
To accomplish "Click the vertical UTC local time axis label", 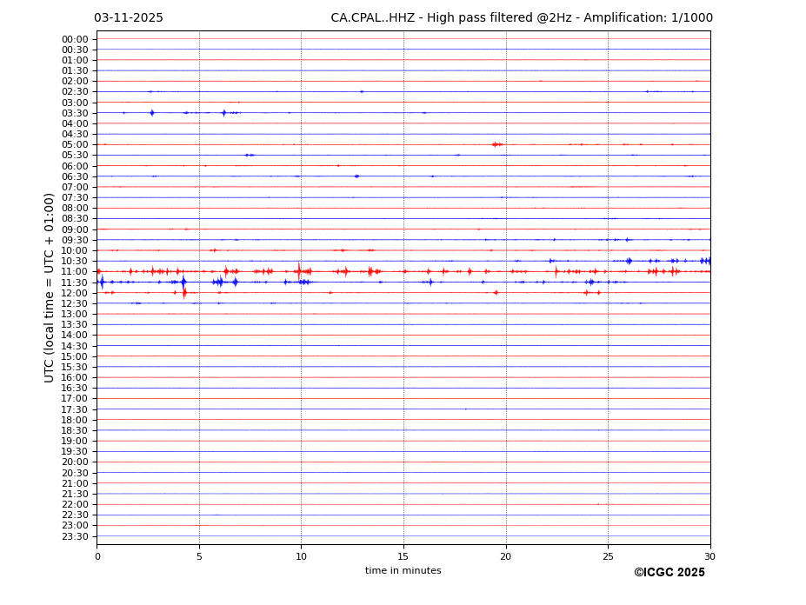I will pyautogui.click(x=50, y=287).
